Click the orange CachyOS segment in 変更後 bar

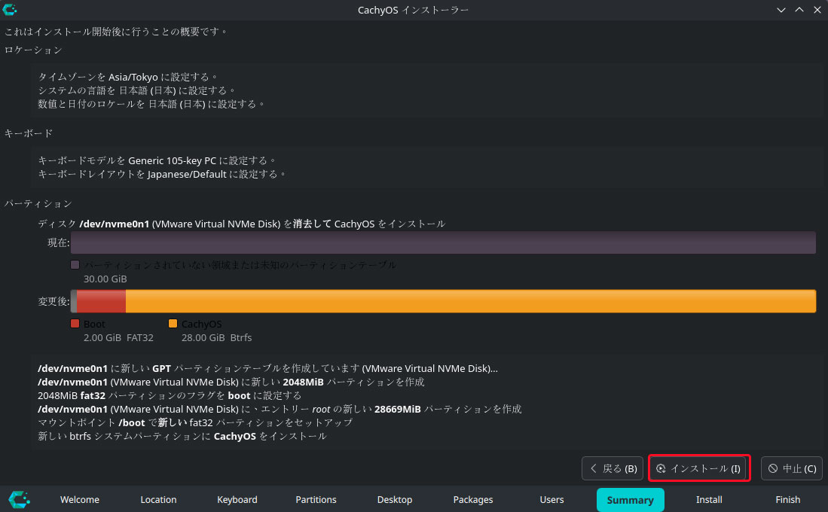click(470, 301)
